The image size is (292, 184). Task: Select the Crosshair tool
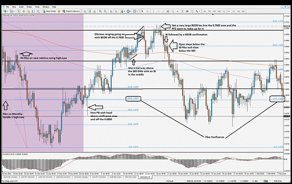148,11
